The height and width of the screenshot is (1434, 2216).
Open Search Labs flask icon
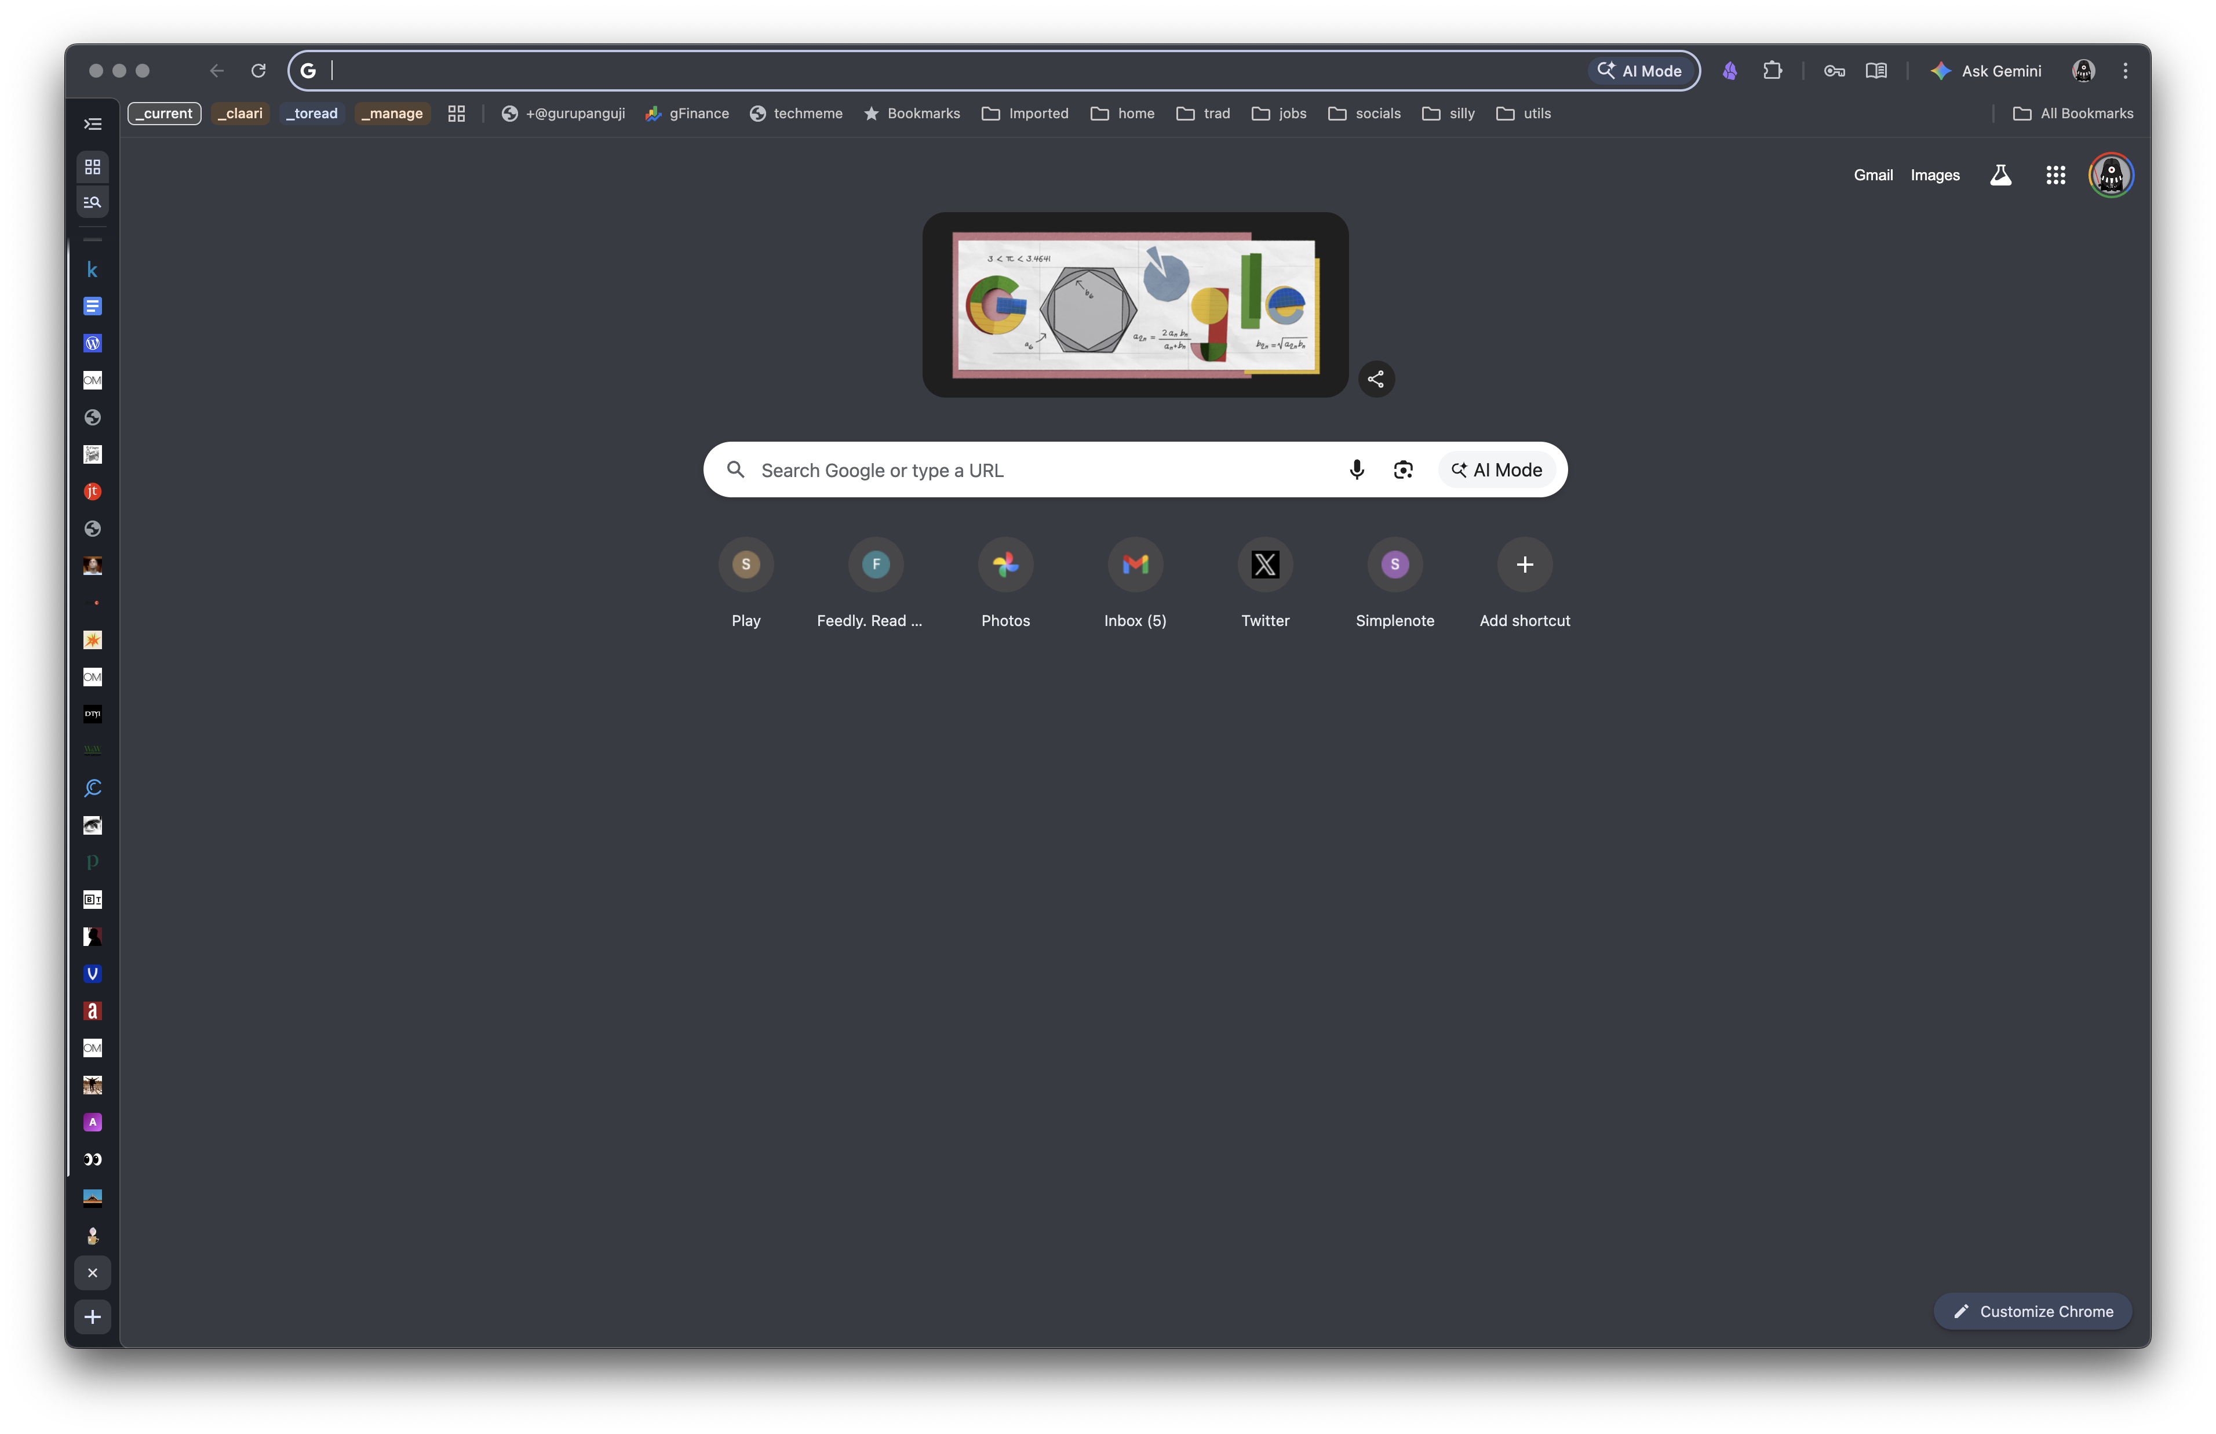click(x=2000, y=175)
